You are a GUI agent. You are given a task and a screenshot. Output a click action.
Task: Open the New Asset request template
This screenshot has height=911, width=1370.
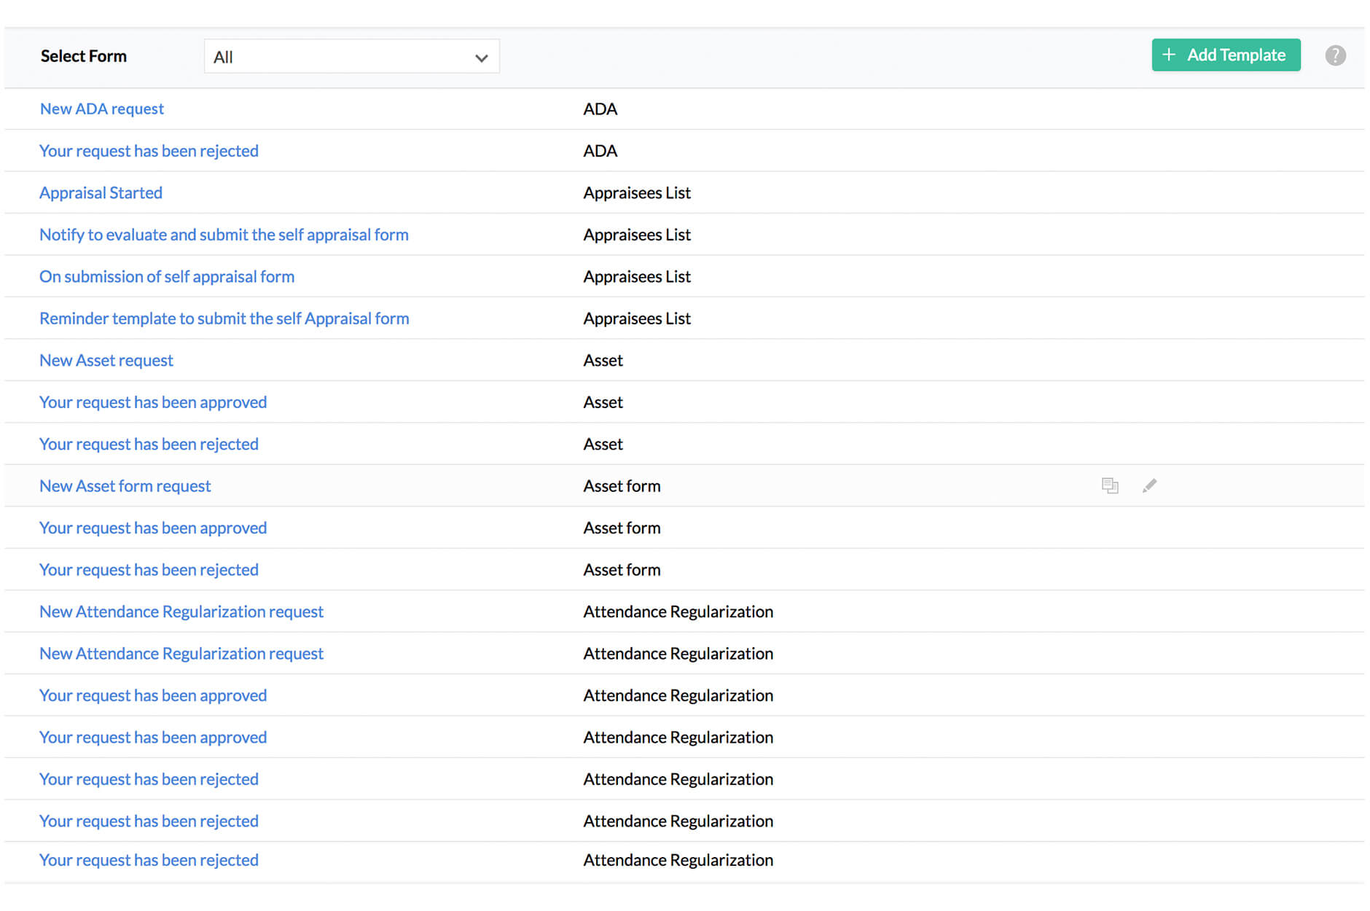coord(106,360)
